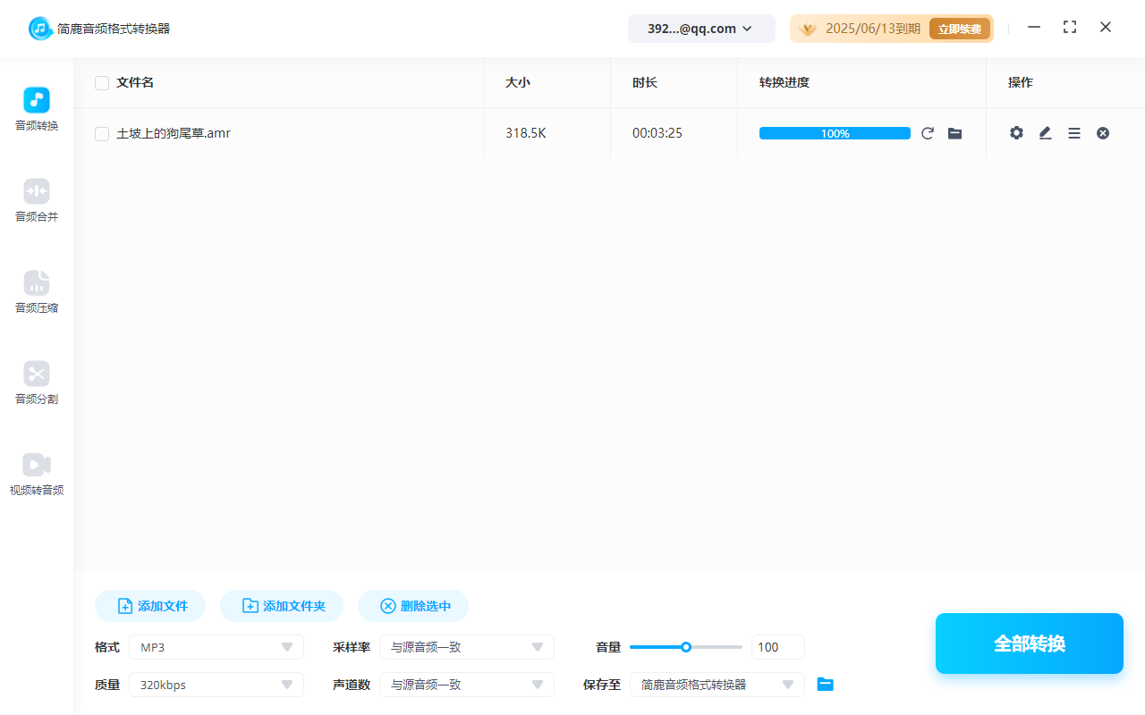The height and width of the screenshot is (715, 1145).
Task: Open the 音频压缩 (audio compression) feature
Action: [36, 292]
